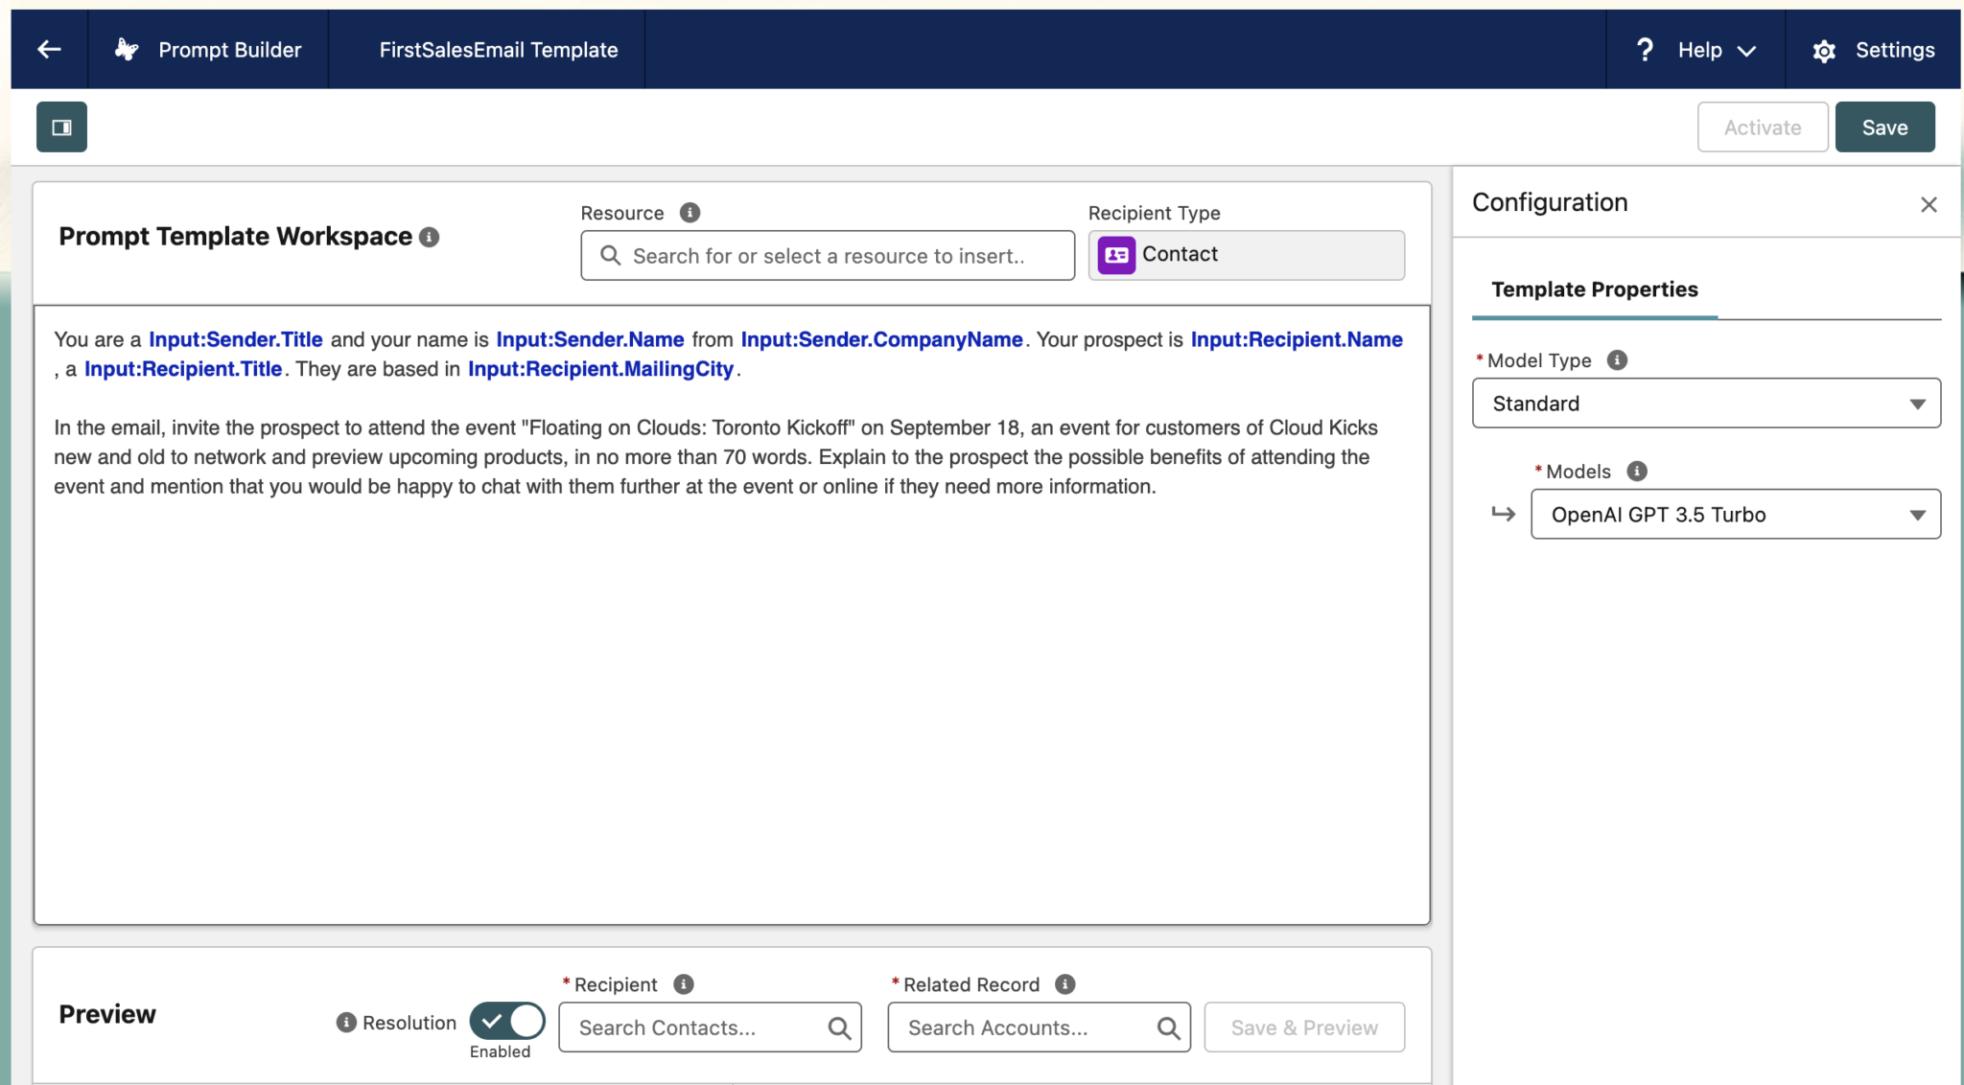Open Help via the question mark icon
1964x1085 pixels.
pyautogui.click(x=1644, y=49)
